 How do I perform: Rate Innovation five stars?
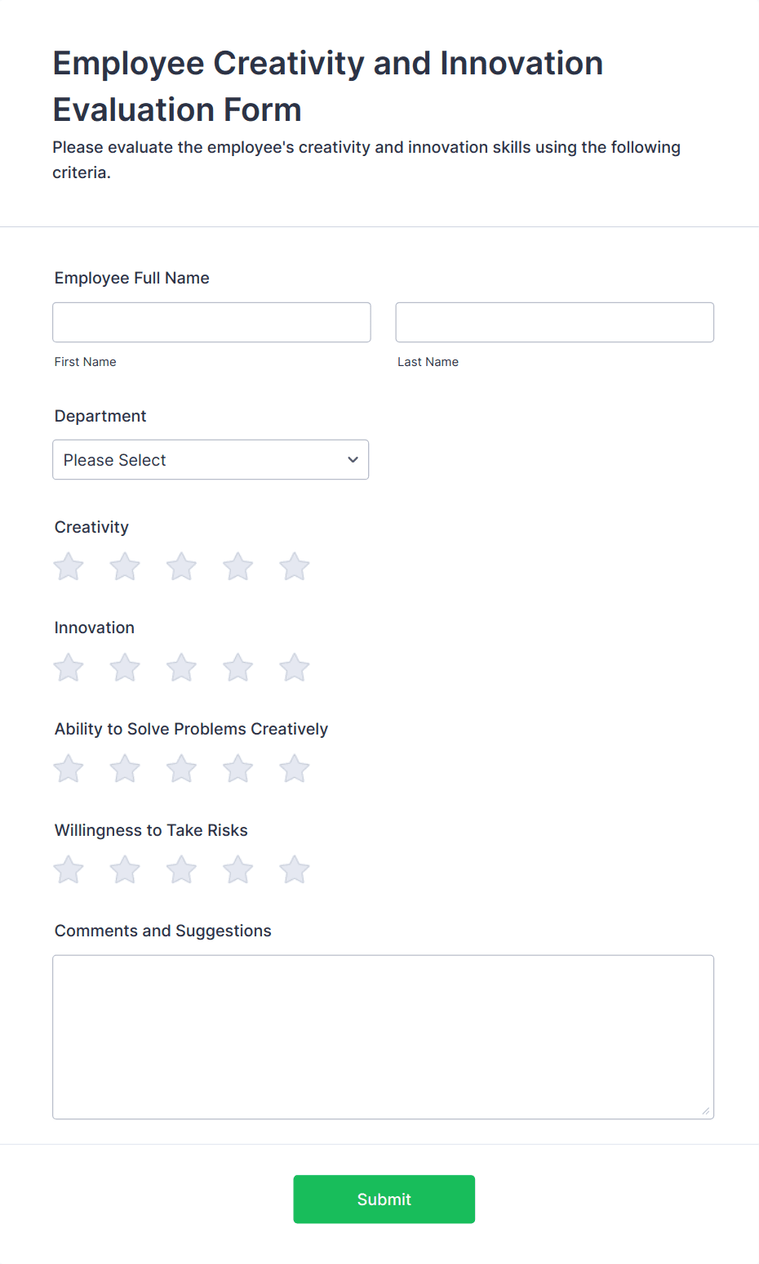click(295, 668)
